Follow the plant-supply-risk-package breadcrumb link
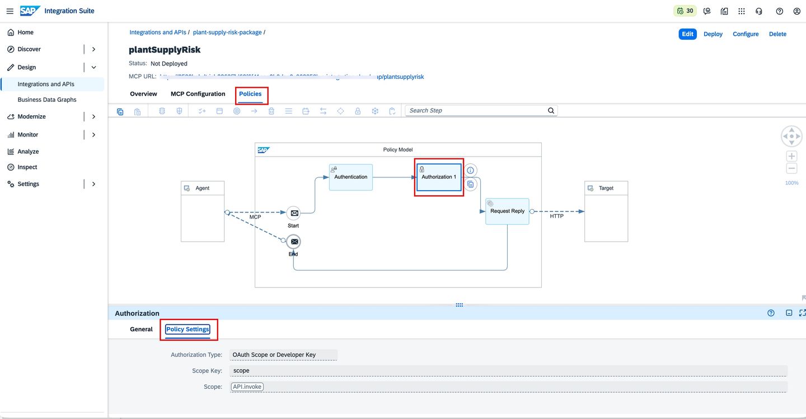This screenshot has height=419, width=806. point(227,32)
